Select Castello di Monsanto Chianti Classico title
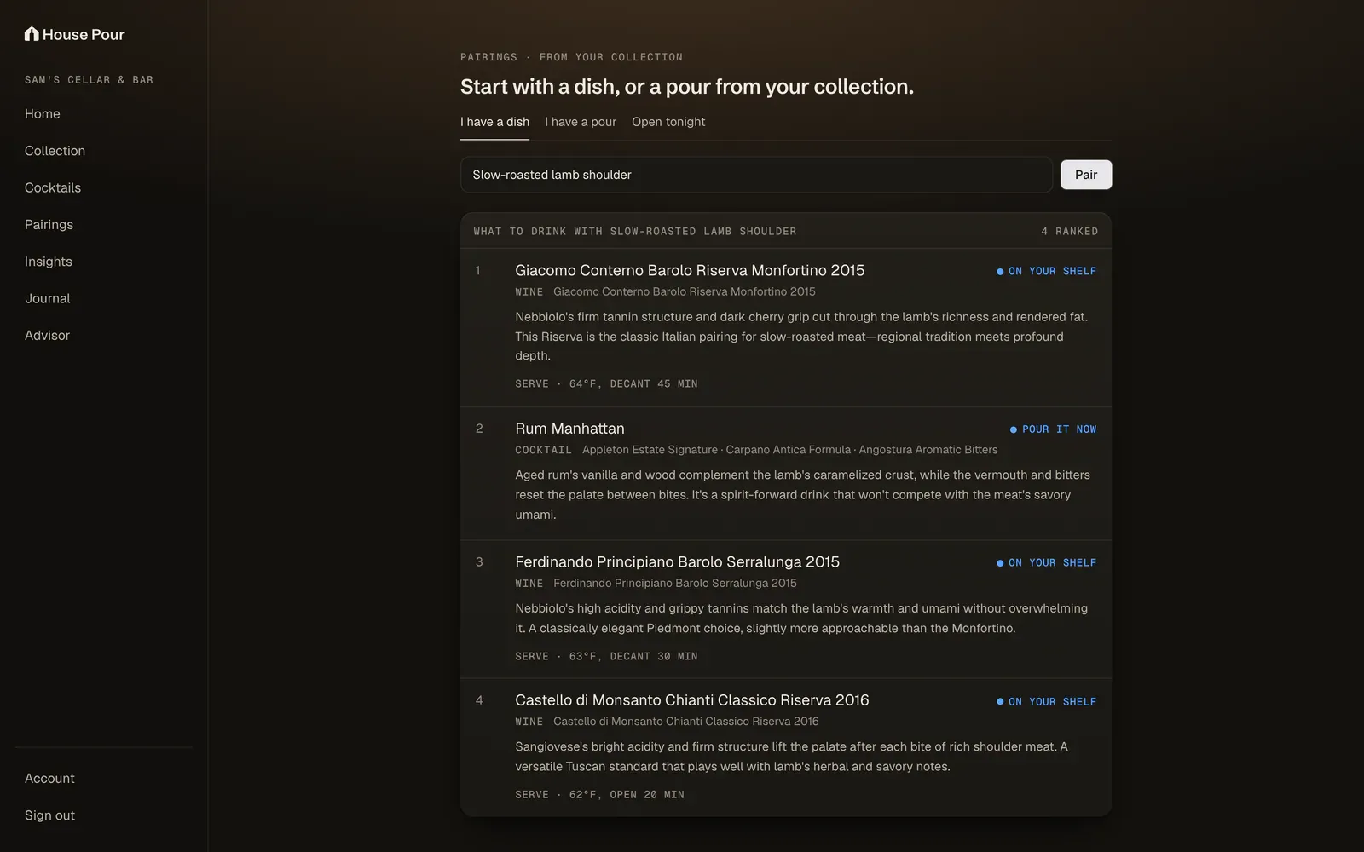This screenshot has height=852, width=1364. point(692,700)
